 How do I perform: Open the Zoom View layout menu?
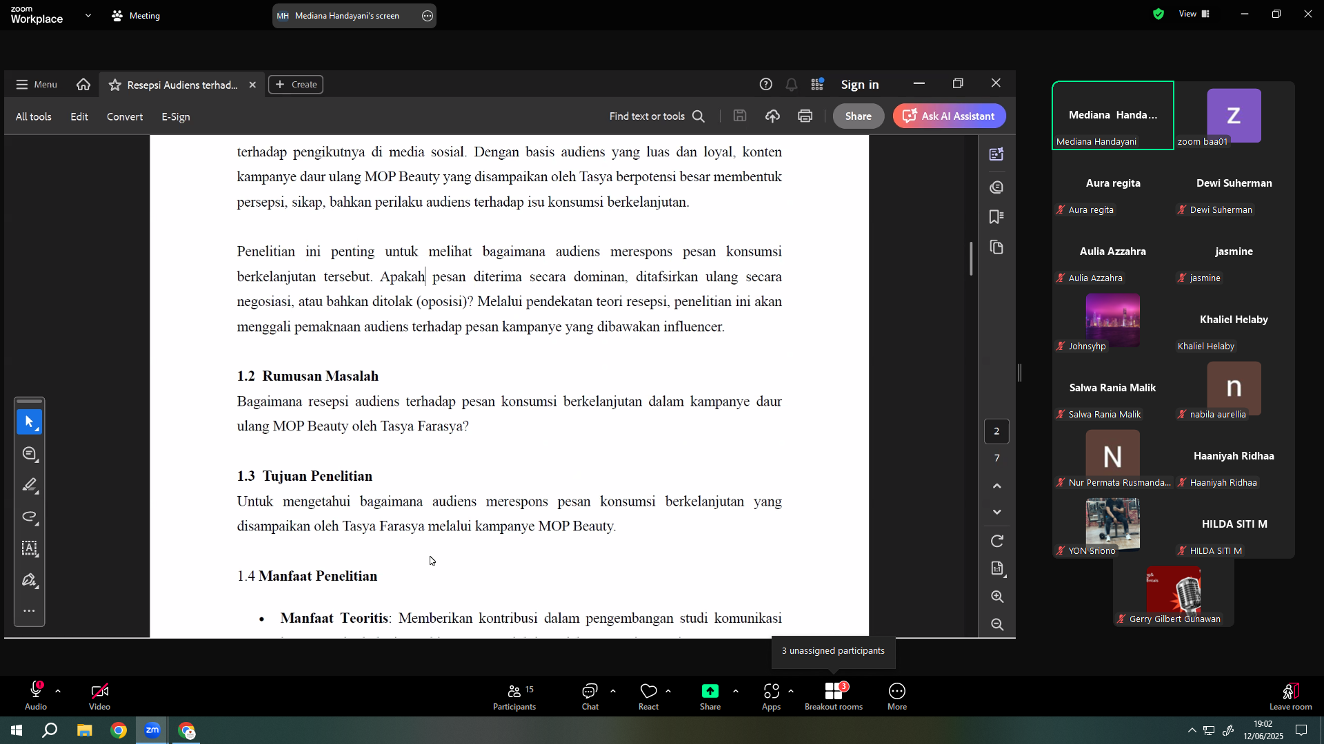pyautogui.click(x=1194, y=14)
